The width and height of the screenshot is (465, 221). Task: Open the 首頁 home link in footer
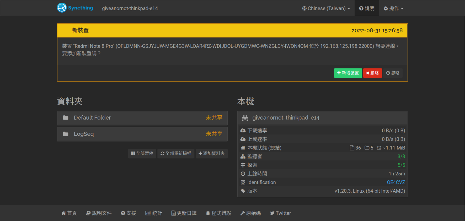tap(69, 213)
